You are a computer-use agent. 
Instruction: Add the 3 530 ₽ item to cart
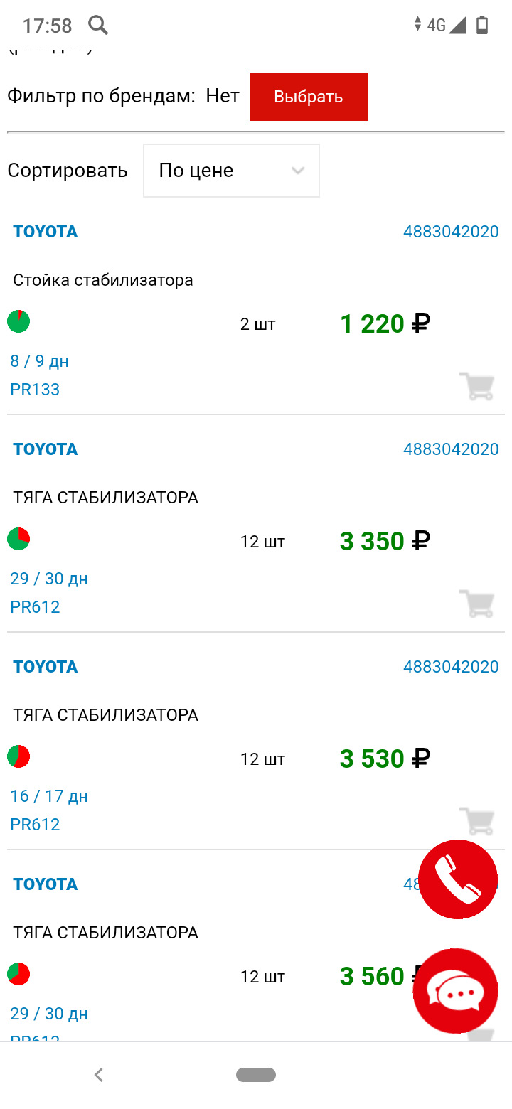click(x=476, y=820)
